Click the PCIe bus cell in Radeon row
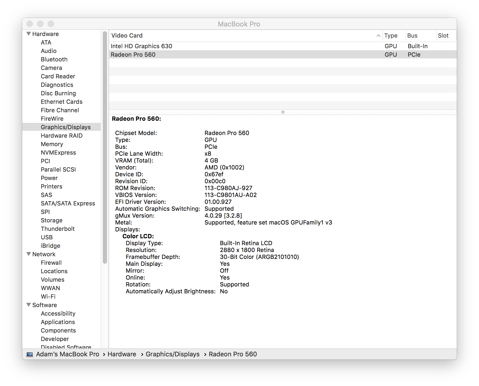 [414, 55]
